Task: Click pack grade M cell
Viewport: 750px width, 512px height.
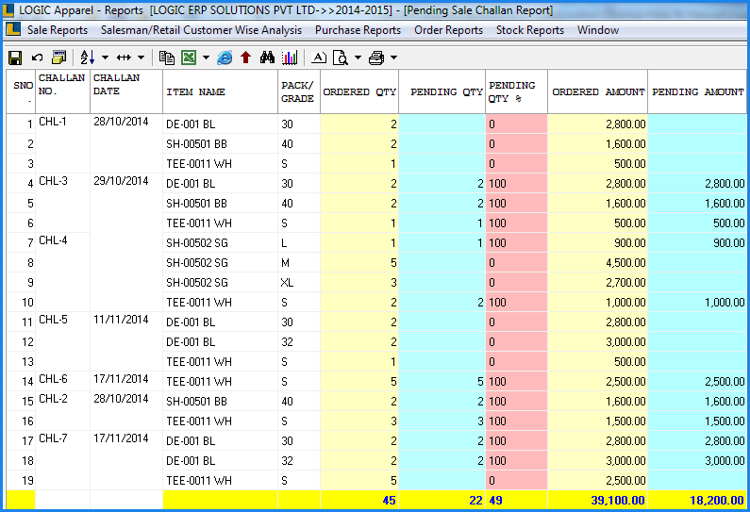Action: [x=299, y=262]
